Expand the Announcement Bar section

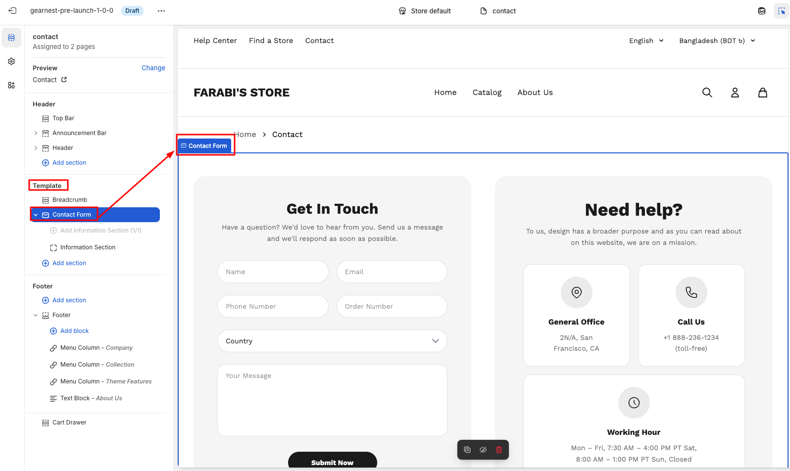[x=36, y=133]
